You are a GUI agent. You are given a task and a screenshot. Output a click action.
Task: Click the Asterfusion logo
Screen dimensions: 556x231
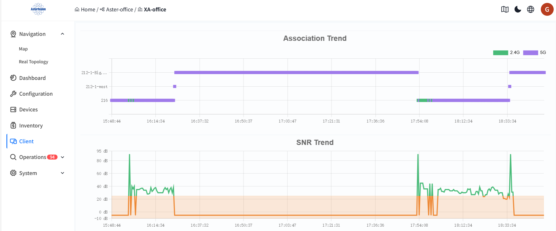[38, 9]
